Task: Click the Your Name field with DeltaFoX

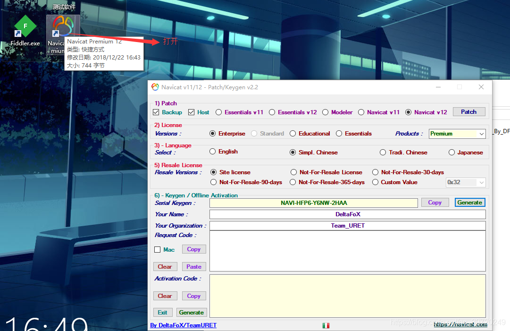Action: point(348,214)
